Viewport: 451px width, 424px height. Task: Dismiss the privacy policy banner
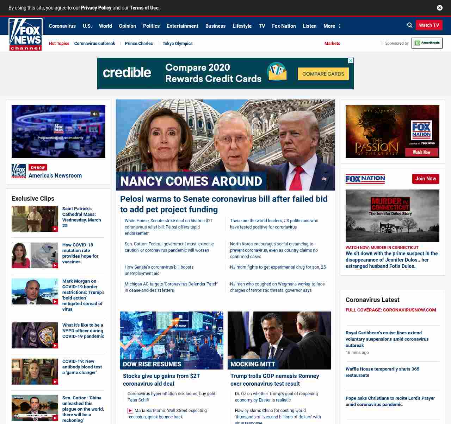tap(439, 8)
